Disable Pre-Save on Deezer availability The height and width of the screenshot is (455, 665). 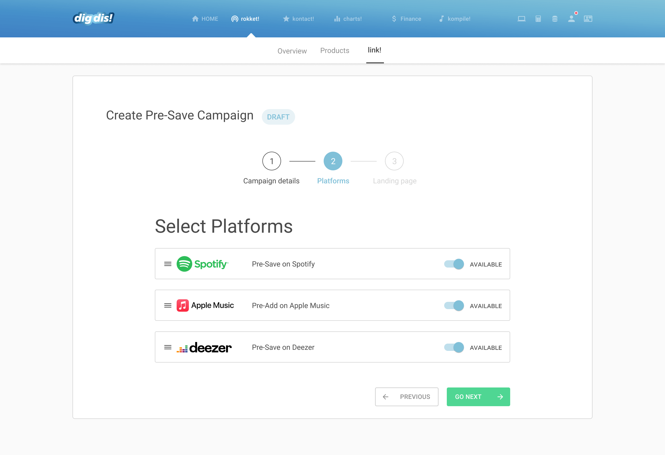454,347
